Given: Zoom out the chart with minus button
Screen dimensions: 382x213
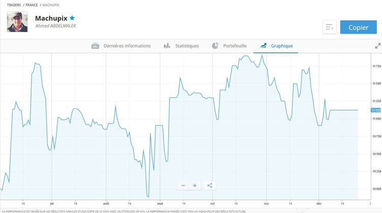Looking at the screenshot, I should pos(183,186).
